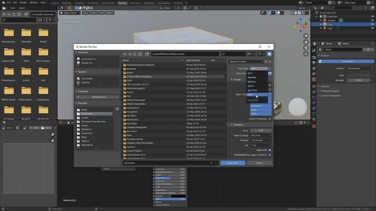Click Add Bookmark button
This screenshot has width=376, height=211.
[x=98, y=97]
